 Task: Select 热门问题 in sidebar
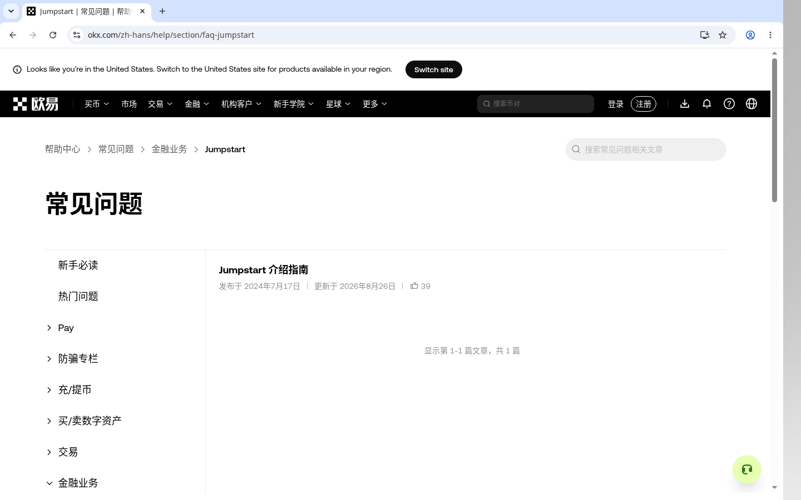coord(78,297)
